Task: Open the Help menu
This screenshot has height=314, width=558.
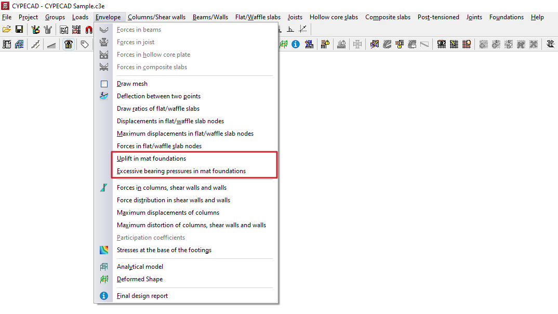Action: 537,17
